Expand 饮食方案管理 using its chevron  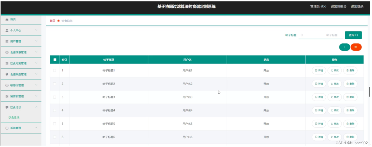36,63
